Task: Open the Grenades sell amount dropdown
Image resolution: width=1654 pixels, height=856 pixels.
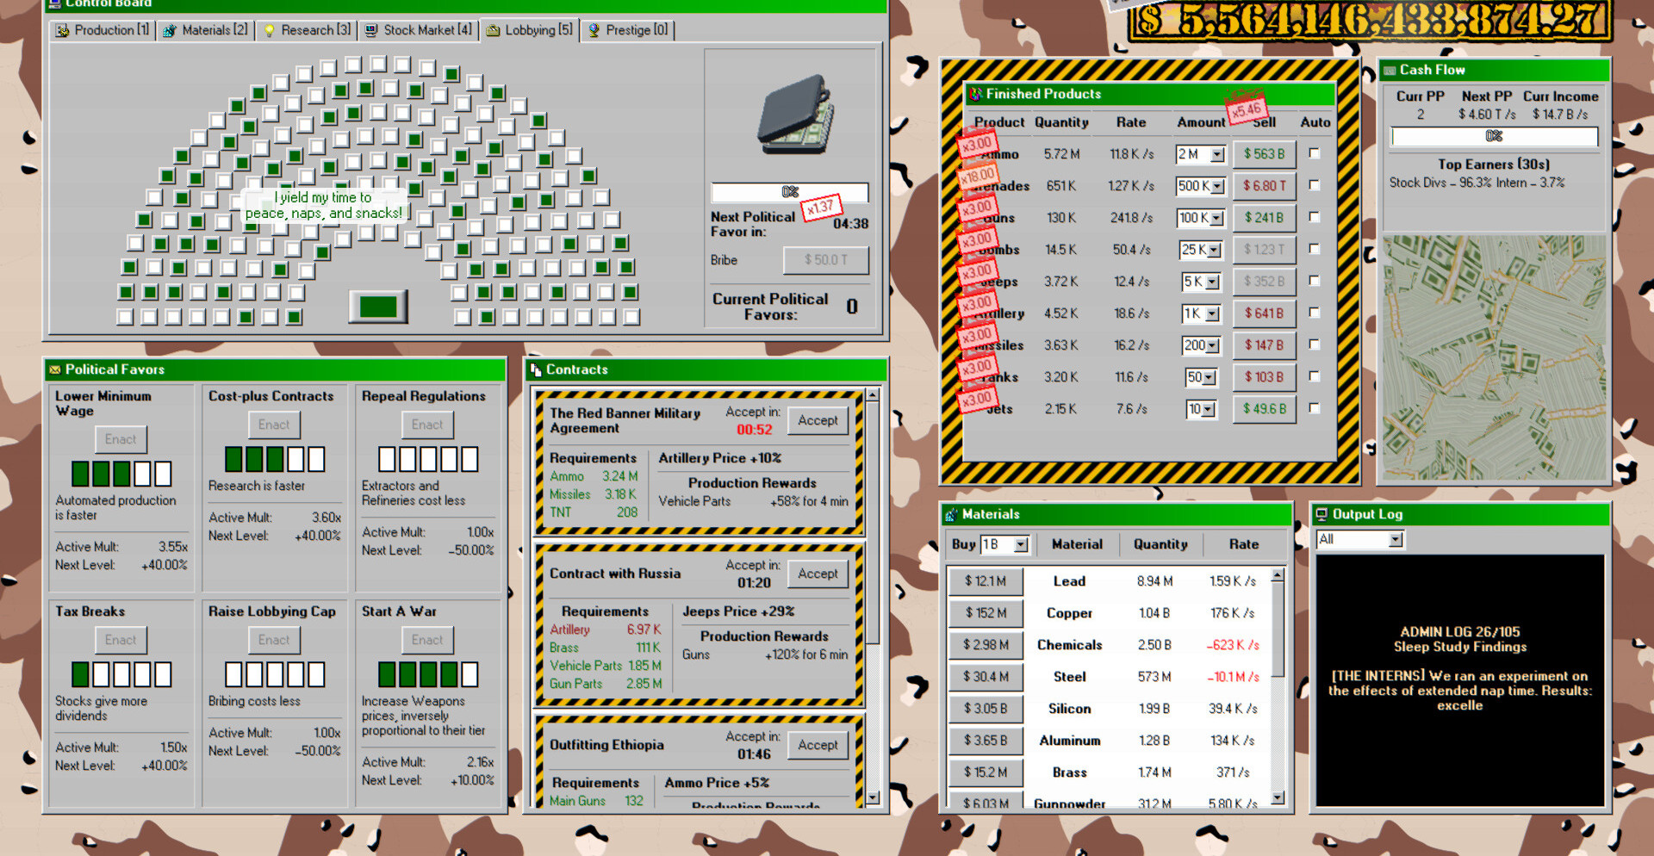Action: click(1217, 186)
